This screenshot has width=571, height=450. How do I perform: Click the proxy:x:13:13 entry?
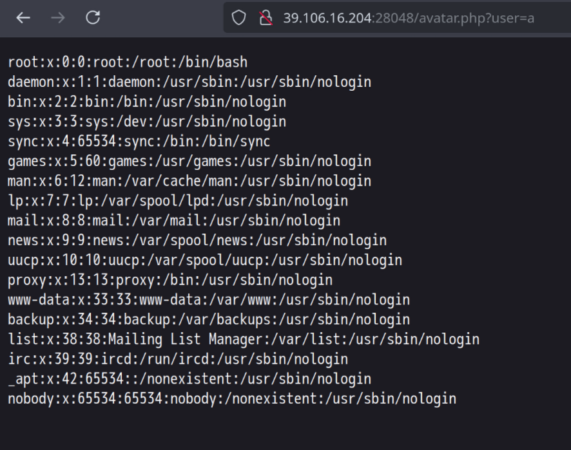click(x=170, y=280)
